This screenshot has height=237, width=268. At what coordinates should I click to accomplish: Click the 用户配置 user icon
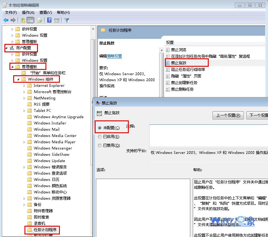click(x=12, y=48)
